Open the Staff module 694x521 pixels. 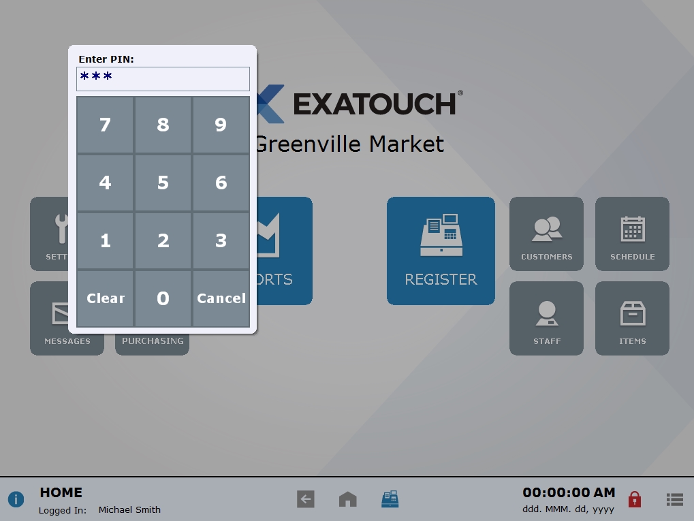click(546, 318)
